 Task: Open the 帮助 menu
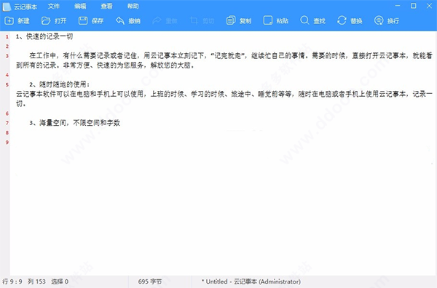click(x=133, y=6)
